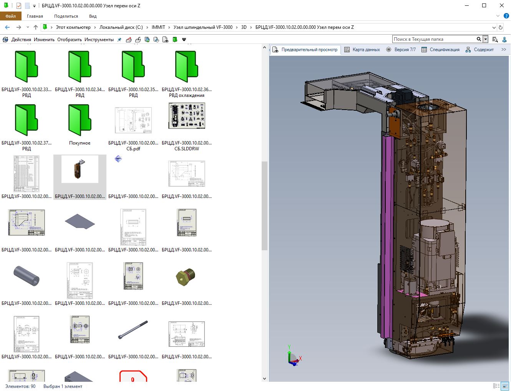Go back with the left arrow

(x=7, y=27)
